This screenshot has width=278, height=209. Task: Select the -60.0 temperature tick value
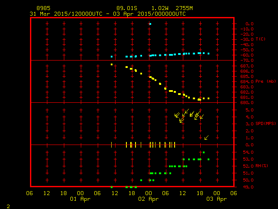tap(247, 55)
